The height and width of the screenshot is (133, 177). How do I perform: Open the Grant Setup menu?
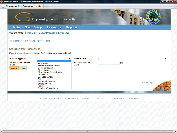click(33, 27)
